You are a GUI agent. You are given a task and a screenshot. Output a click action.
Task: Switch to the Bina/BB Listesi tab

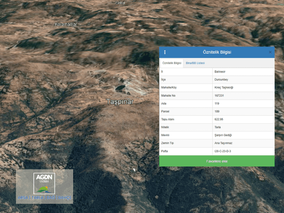click(x=195, y=63)
